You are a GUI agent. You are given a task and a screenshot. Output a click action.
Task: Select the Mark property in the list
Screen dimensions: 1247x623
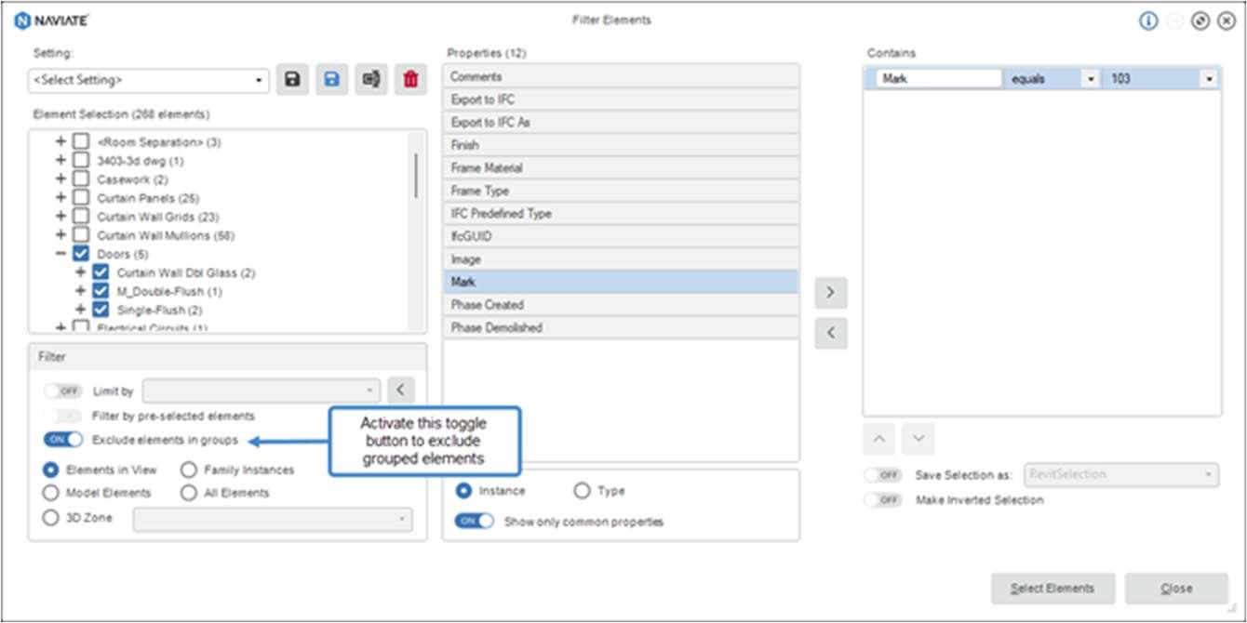(x=621, y=282)
